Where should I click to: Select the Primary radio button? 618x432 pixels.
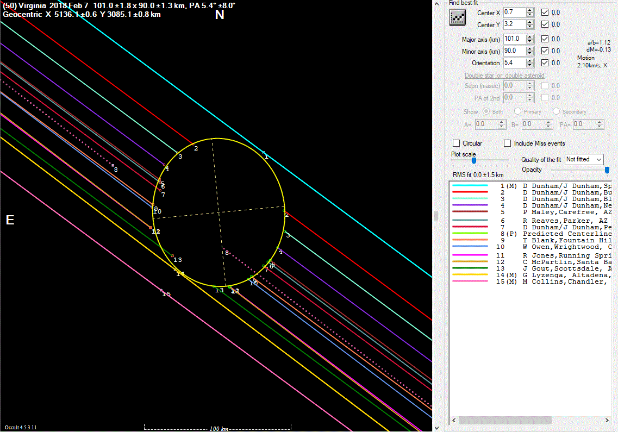pos(518,111)
